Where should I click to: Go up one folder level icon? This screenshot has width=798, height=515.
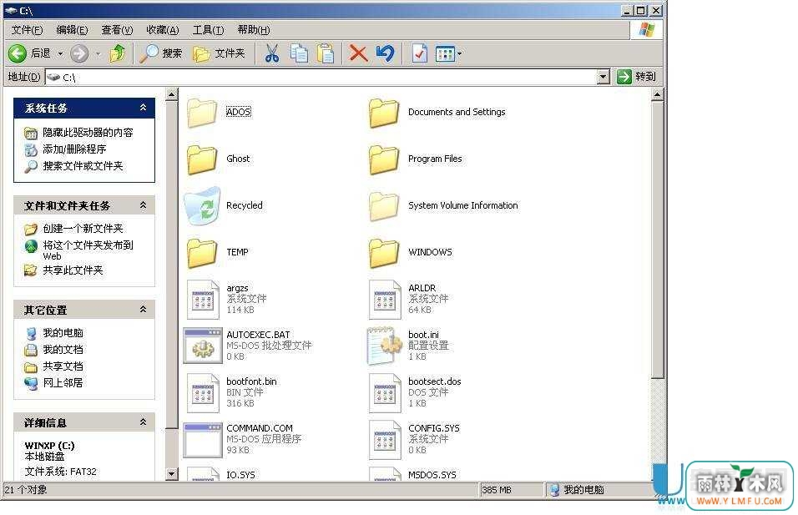pos(118,53)
